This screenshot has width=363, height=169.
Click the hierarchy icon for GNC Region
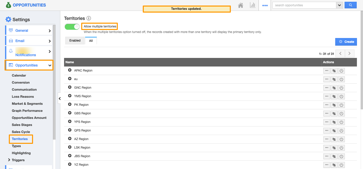334,88
